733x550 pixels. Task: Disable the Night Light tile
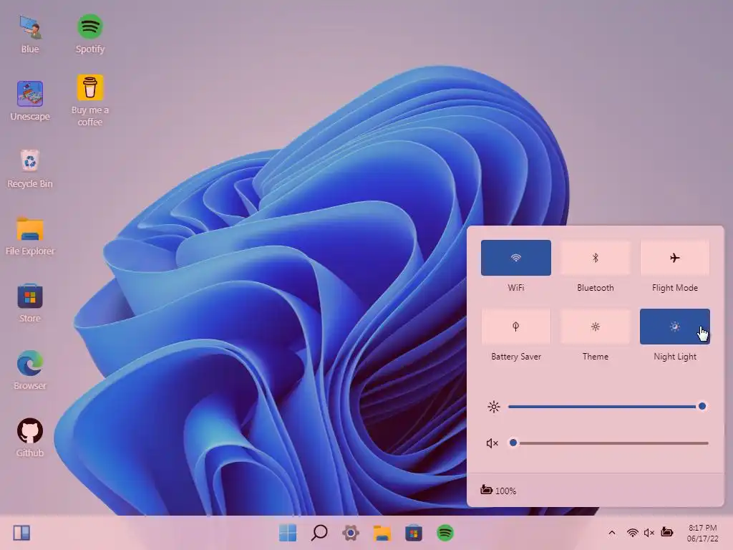click(x=674, y=327)
